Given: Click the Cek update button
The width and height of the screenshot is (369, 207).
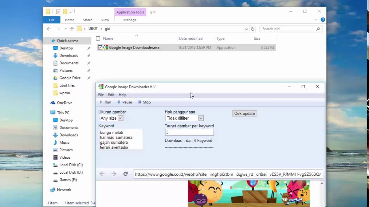Looking at the screenshot, I should [244, 114].
